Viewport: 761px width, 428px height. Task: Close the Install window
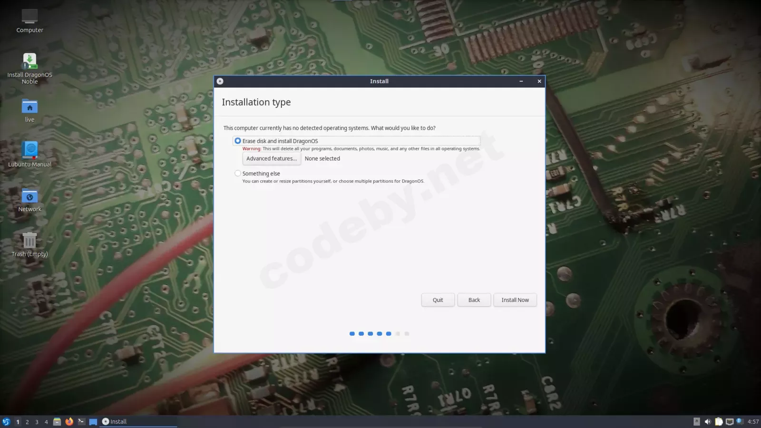539,81
